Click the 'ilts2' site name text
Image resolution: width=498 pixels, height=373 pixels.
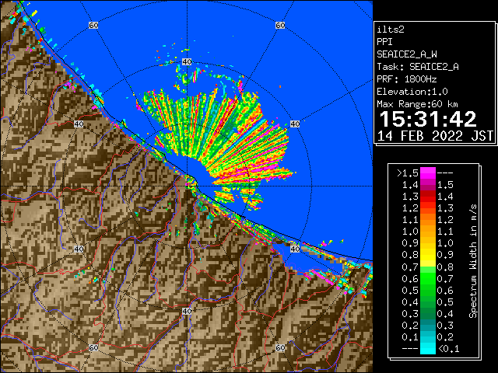(x=391, y=30)
